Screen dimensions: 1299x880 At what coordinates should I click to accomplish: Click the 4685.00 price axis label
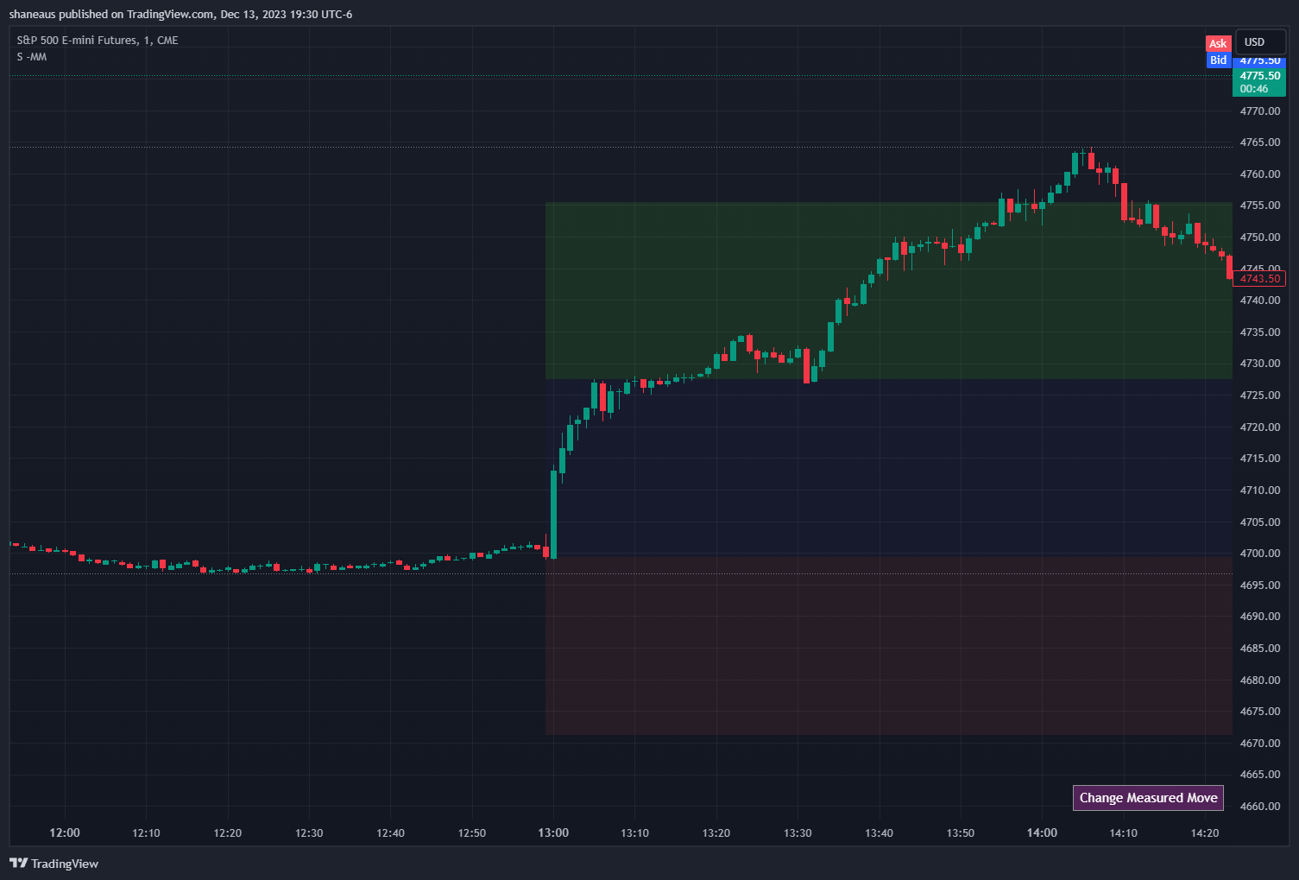point(1260,649)
